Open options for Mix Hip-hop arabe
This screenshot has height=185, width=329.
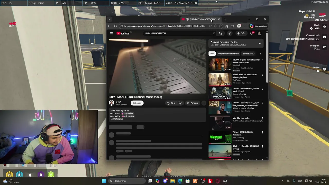[x=262, y=118]
